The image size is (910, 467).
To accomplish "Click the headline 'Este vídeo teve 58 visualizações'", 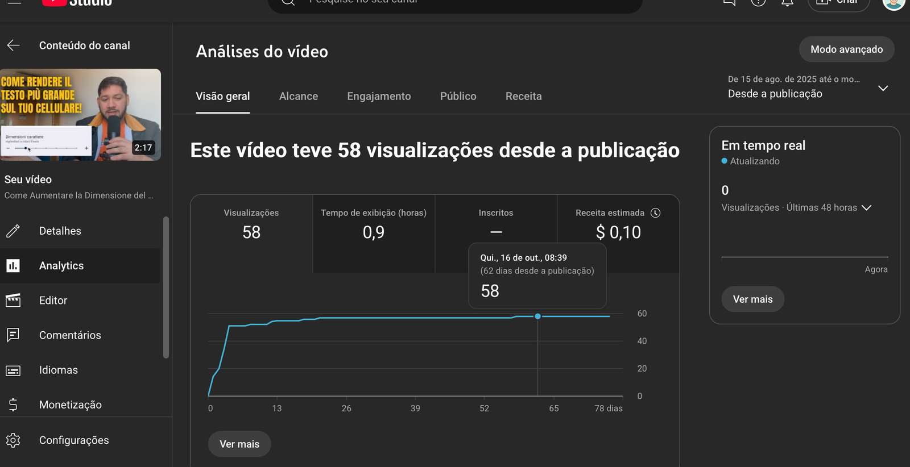I will [435, 151].
